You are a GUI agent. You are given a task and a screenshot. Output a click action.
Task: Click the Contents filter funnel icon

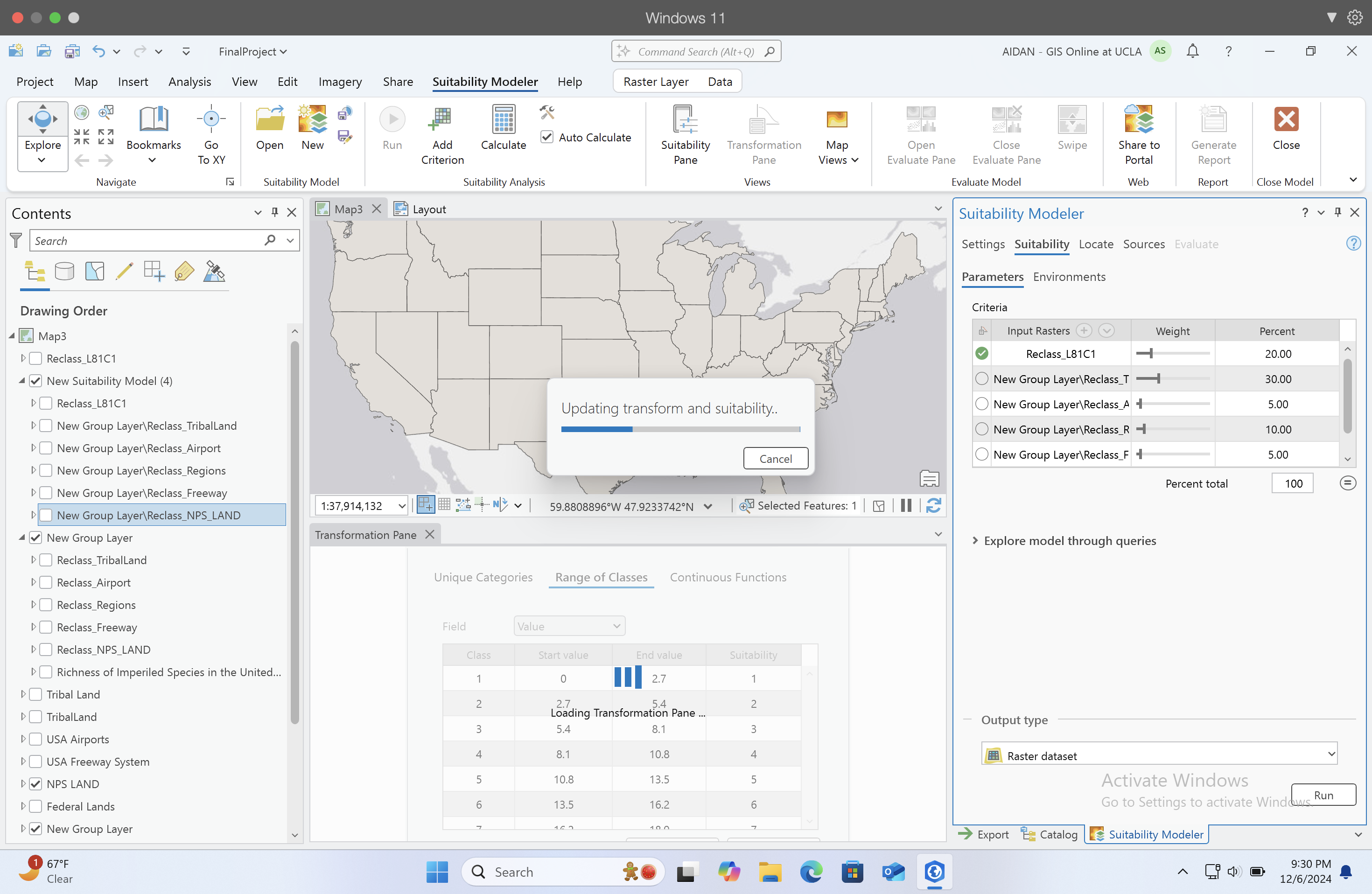[16, 240]
